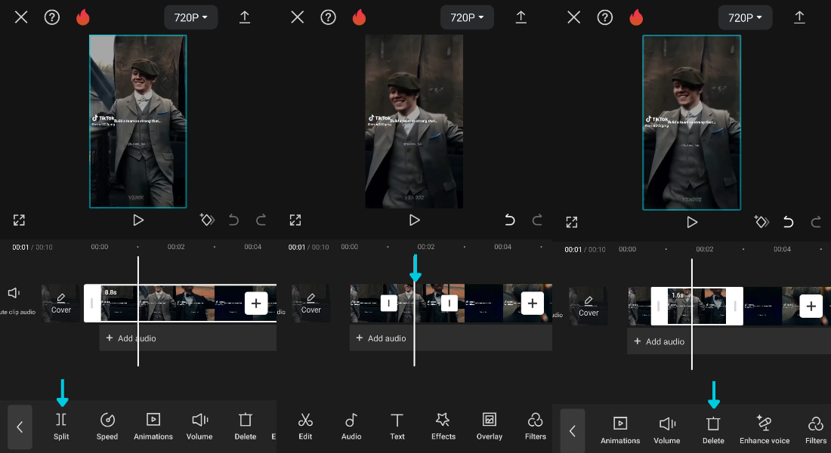Image resolution: width=831 pixels, height=453 pixels.
Task: Tap first transition marker in middle timeline
Action: (389, 303)
